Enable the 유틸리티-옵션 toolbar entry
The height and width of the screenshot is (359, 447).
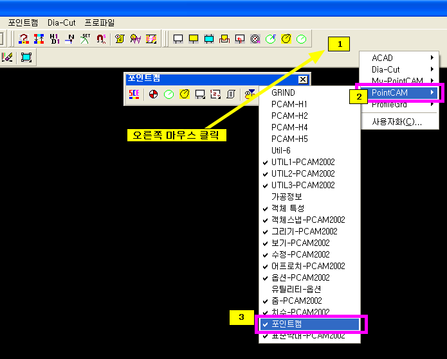coord(309,289)
